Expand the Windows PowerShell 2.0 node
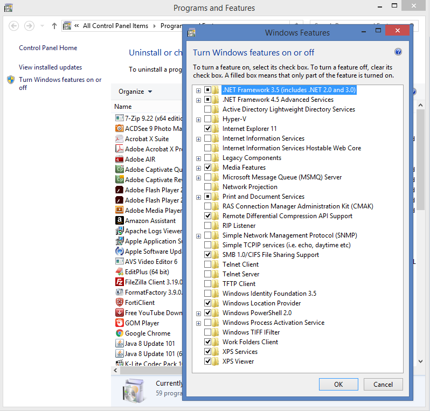The image size is (430, 411). (198, 314)
